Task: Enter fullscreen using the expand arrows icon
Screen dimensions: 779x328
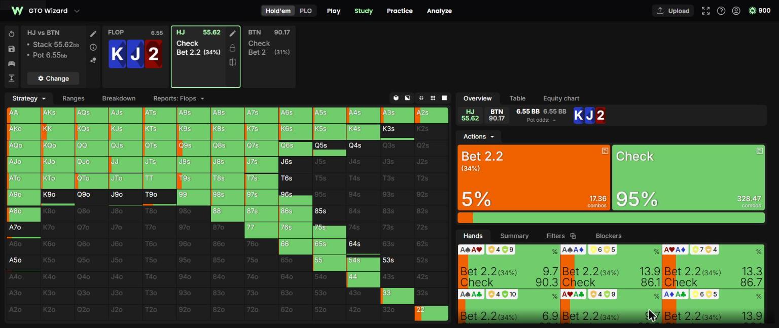Action: point(705,11)
